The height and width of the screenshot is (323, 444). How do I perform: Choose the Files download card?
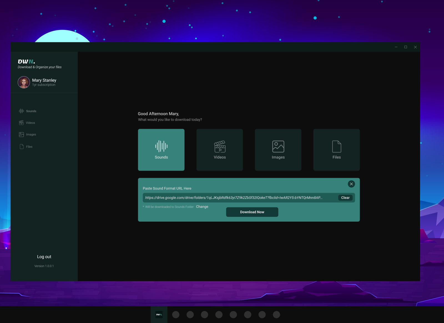coord(336,150)
